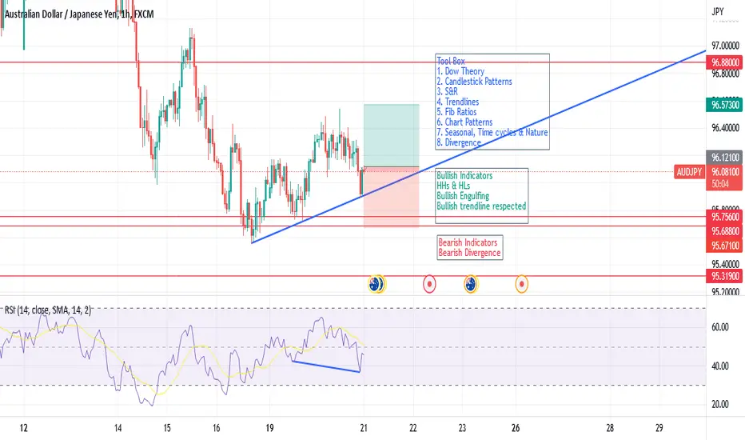
Task: Click the 95.40000 price axis label
Action: point(725,264)
